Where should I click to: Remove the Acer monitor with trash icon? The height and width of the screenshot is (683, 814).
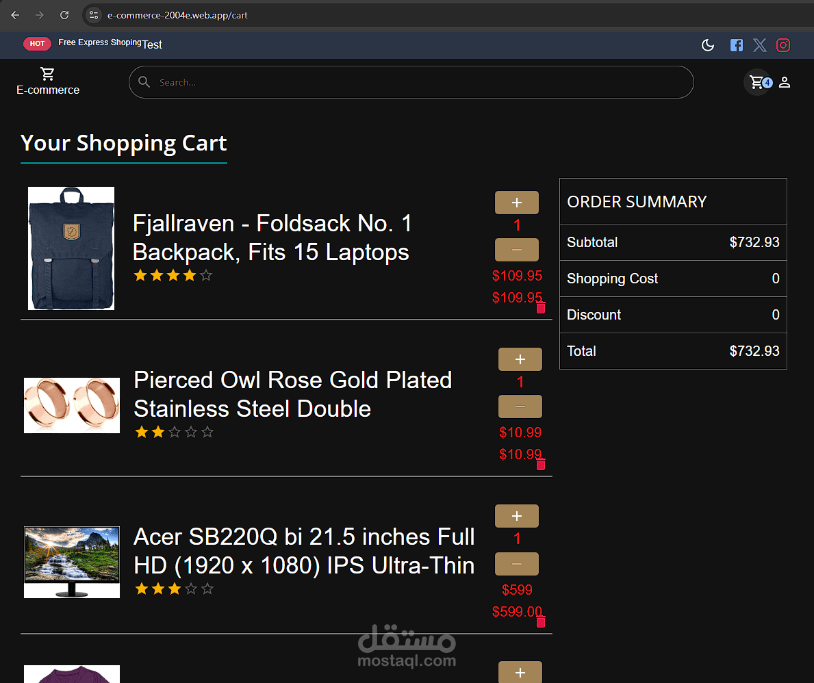point(540,622)
